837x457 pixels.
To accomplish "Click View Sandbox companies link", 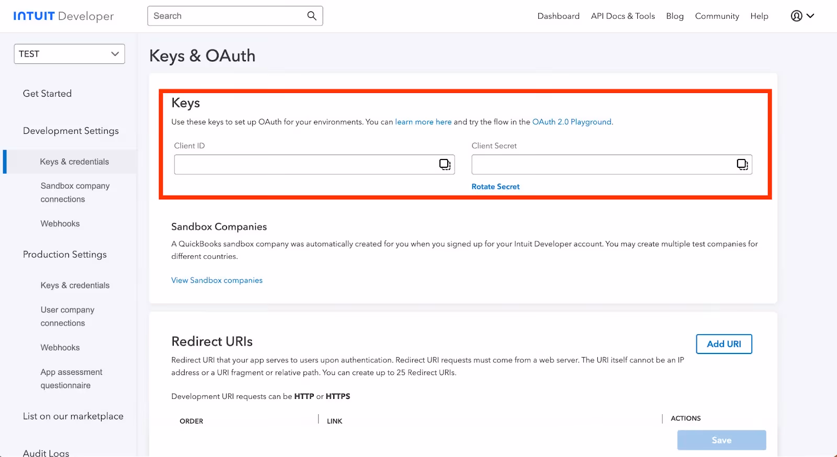I will click(217, 280).
